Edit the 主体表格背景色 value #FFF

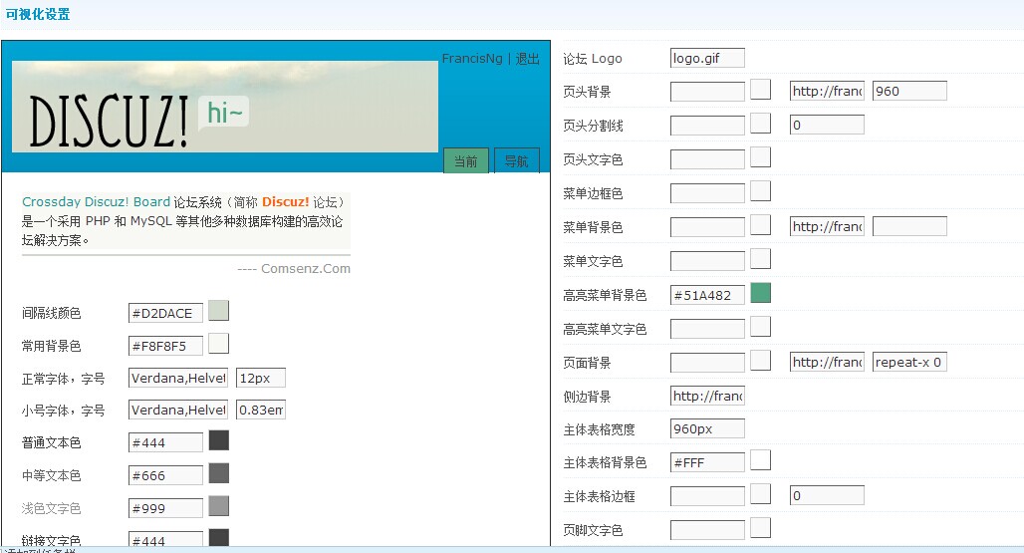pyautogui.click(x=707, y=462)
